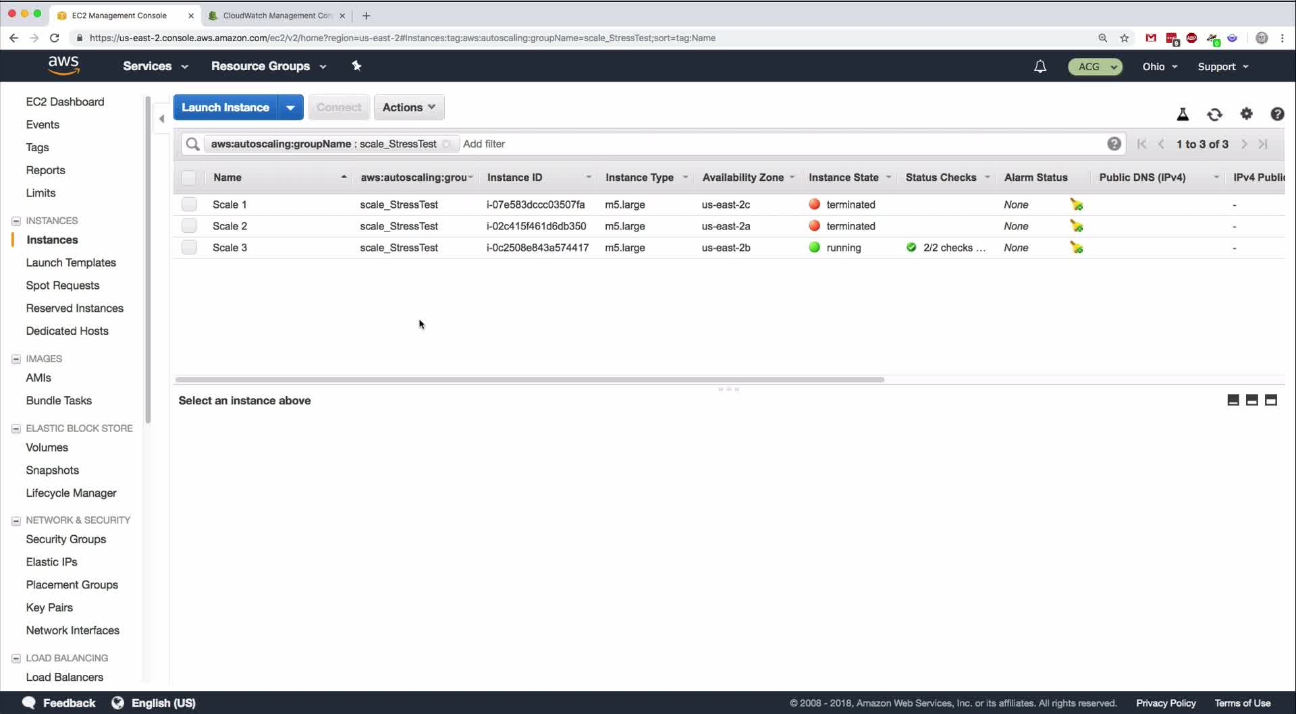Image resolution: width=1296 pixels, height=714 pixels.
Task: Open the Terms of Use link
Action: pos(1243,703)
